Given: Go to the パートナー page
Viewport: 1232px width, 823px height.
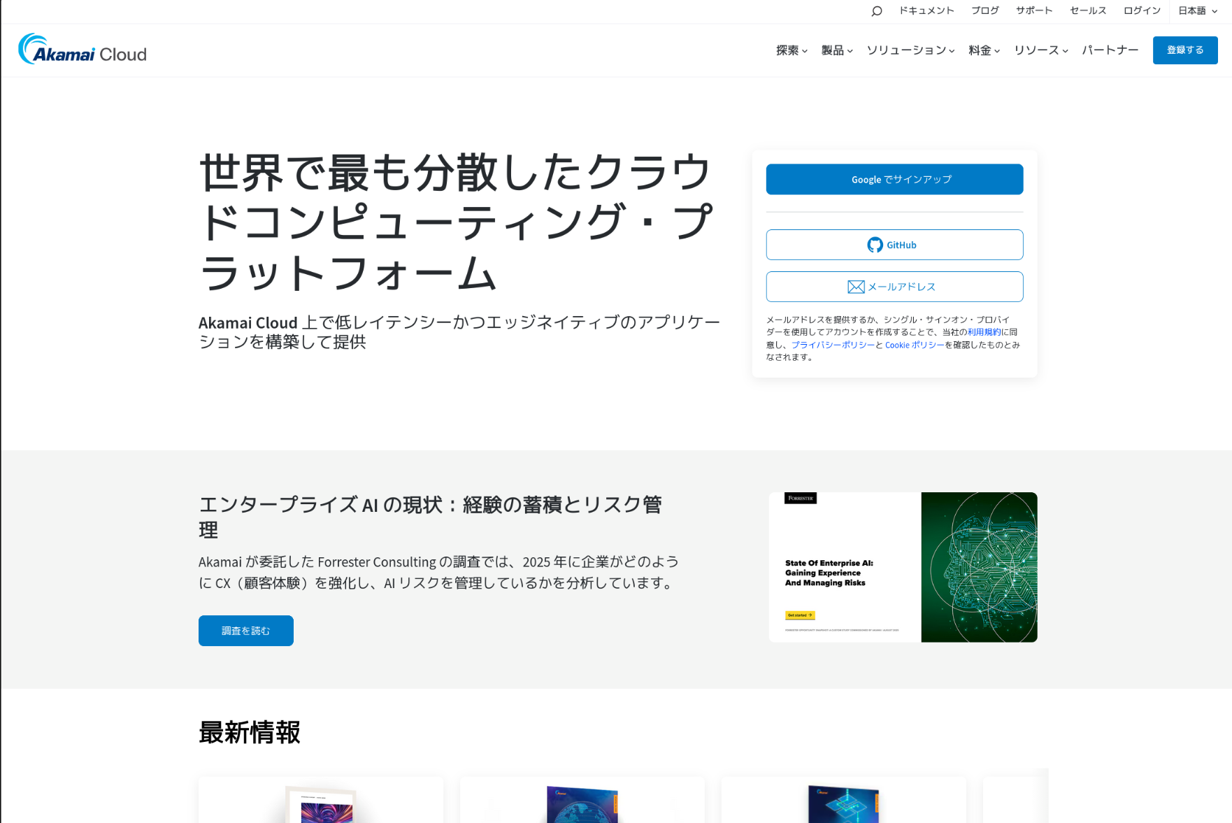Looking at the screenshot, I should [x=1110, y=50].
